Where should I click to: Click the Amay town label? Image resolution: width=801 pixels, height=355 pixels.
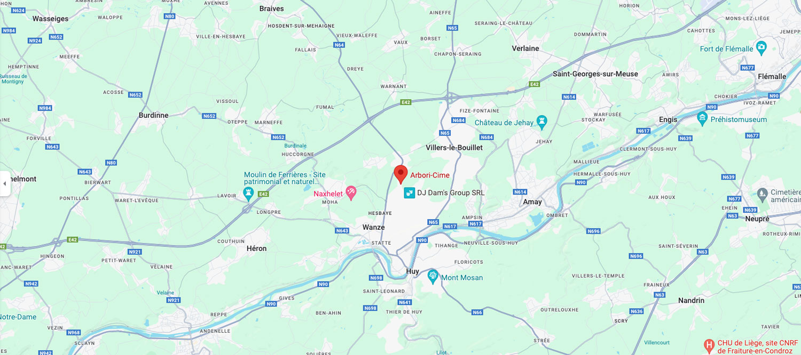[x=532, y=202]
